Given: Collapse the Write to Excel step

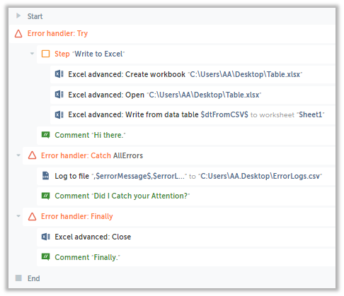Looking at the screenshot, I should click(x=32, y=54).
